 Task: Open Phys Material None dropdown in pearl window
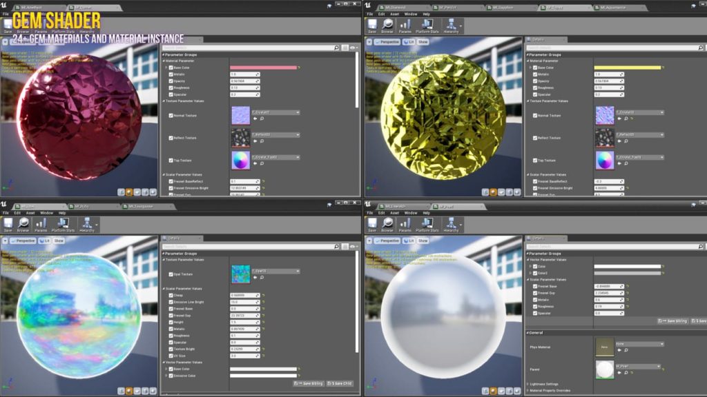click(x=640, y=344)
